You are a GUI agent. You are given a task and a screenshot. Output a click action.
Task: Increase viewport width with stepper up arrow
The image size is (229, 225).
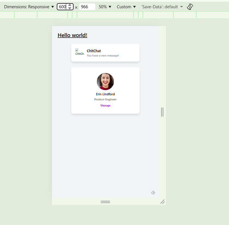(x=70, y=5)
